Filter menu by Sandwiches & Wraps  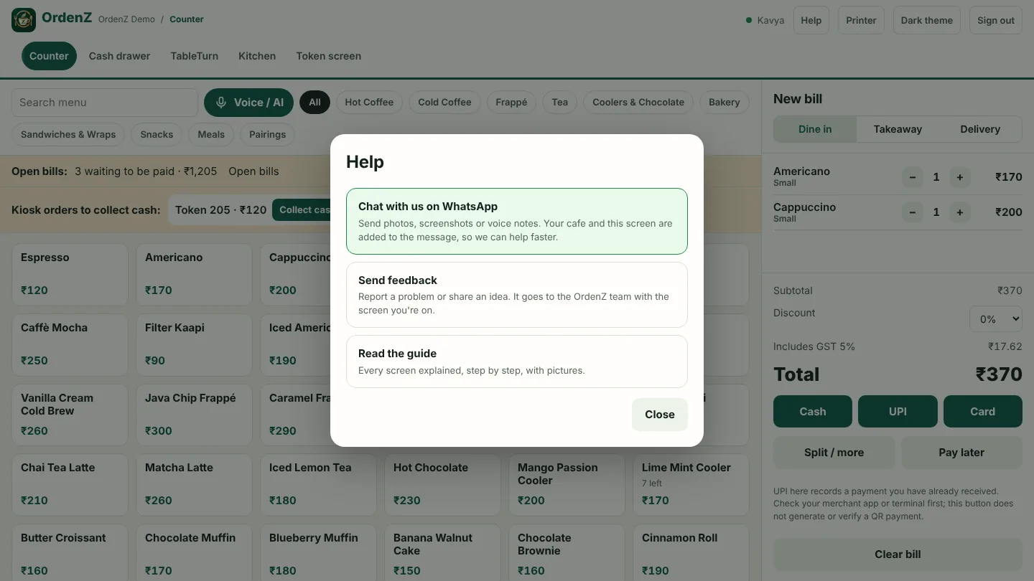68,134
